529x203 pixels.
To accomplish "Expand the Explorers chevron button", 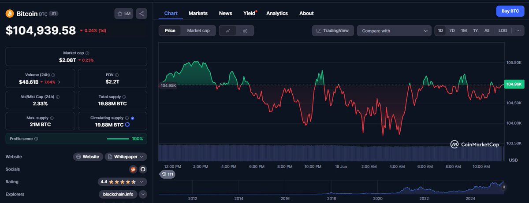I will pos(143,194).
